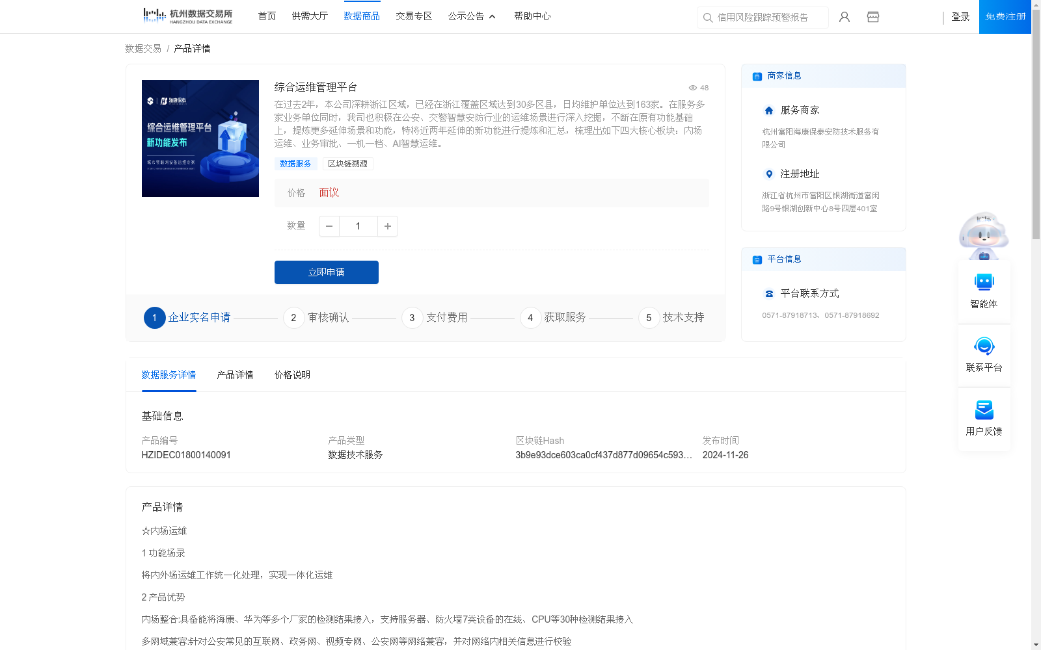Click product number HZIDEC01800140091
This screenshot has height=650, width=1041.
pyautogui.click(x=186, y=455)
